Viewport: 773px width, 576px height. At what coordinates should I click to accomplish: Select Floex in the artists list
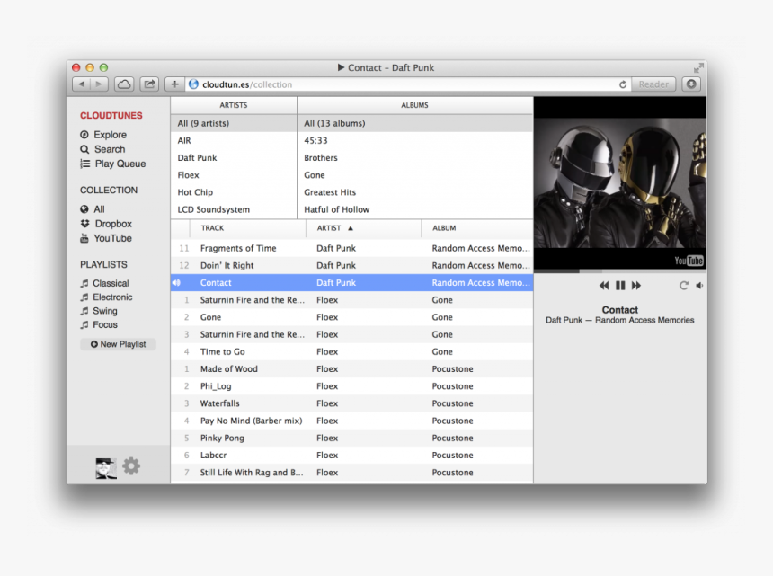tap(234, 175)
